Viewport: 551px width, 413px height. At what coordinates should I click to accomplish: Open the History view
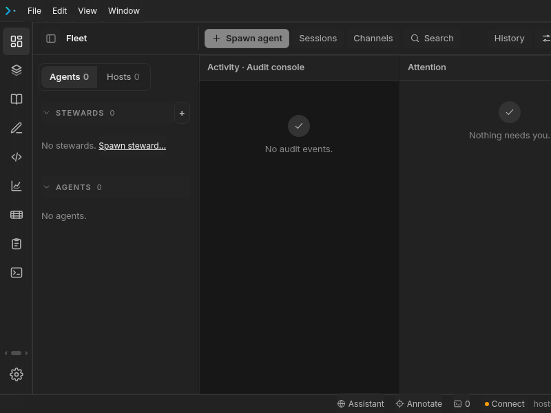pyautogui.click(x=509, y=39)
